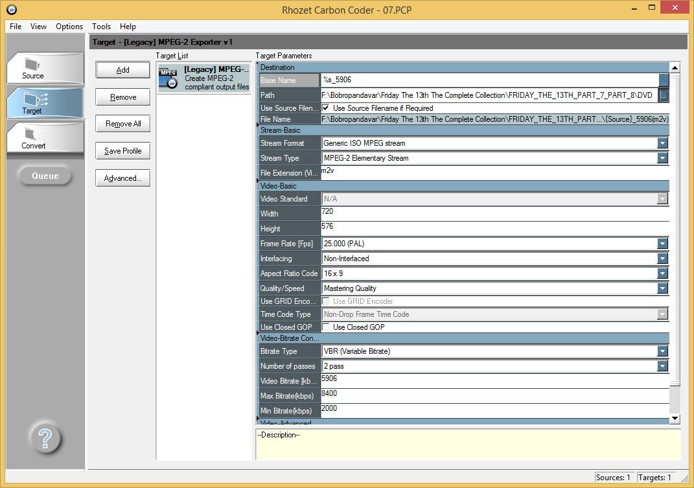Viewport: 694px width, 488px height.
Task: Click the Description text area
Action: coord(468,445)
